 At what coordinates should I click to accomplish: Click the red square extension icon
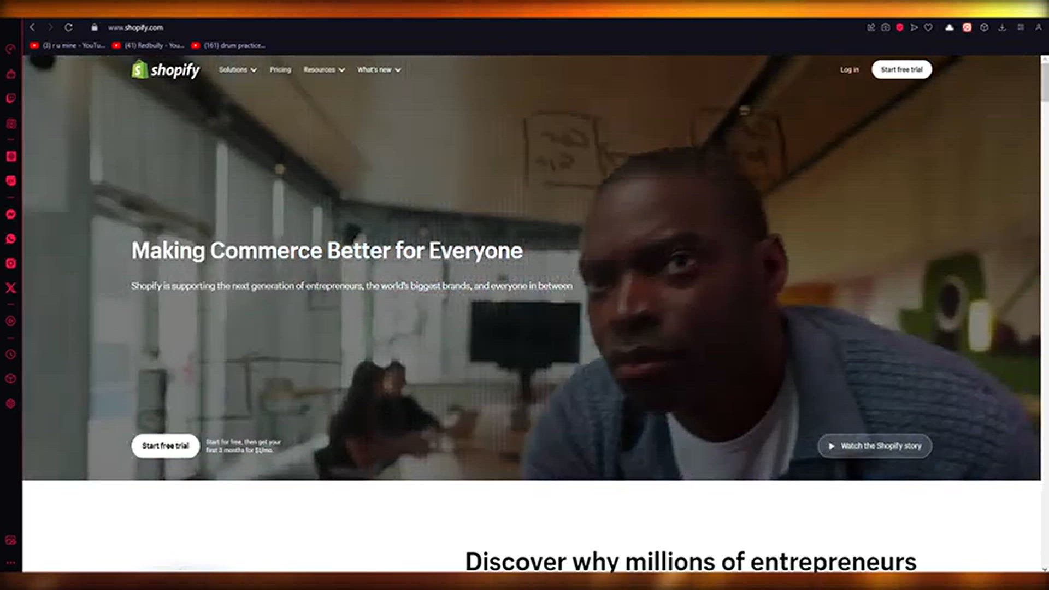click(967, 27)
